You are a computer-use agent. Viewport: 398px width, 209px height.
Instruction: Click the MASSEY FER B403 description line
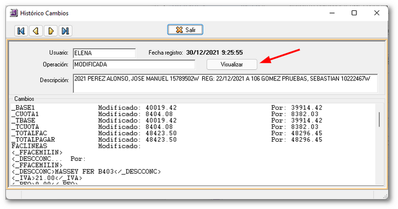coord(86,172)
